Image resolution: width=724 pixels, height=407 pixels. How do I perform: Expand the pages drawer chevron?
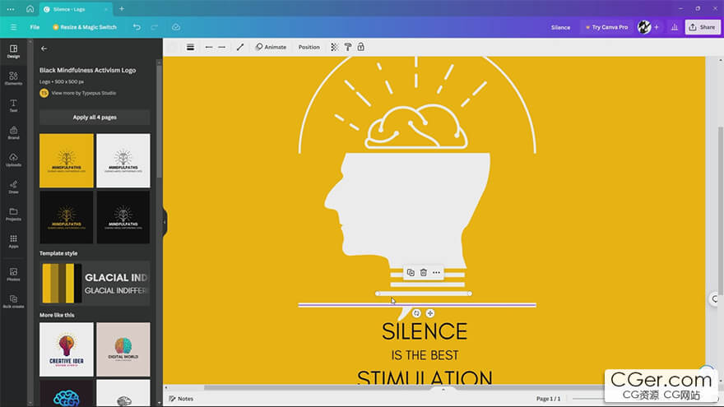tap(443, 390)
